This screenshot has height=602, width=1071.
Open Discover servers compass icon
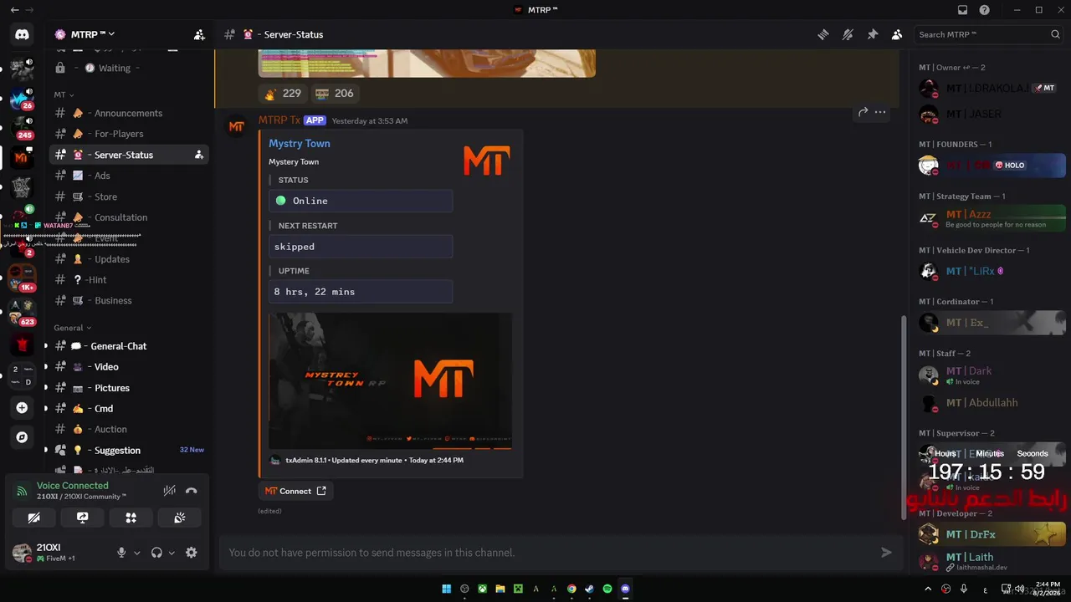[x=22, y=437]
